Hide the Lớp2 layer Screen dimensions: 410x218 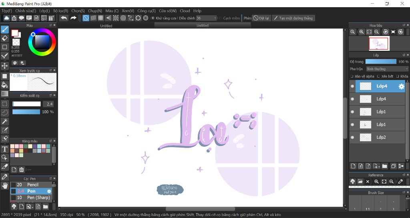(x=352, y=137)
